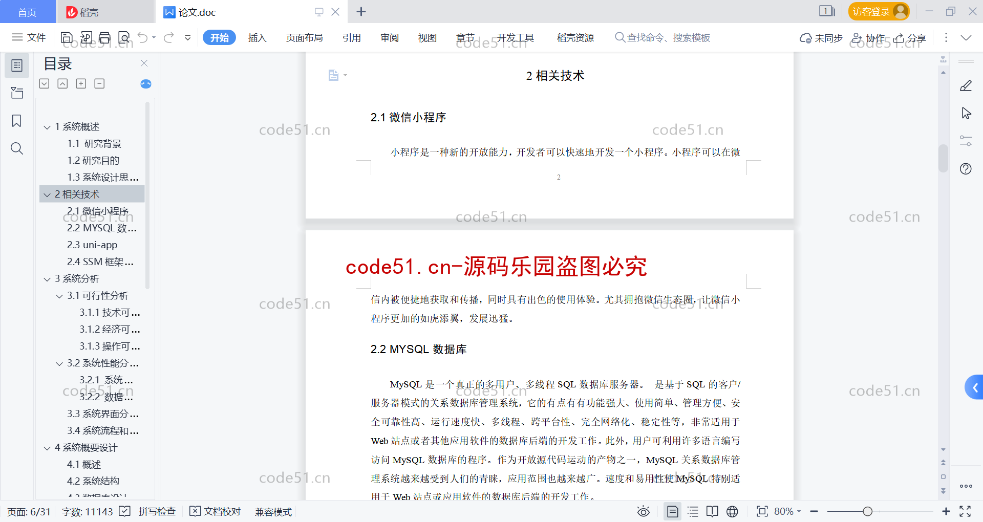Click the 首页 home tab
Screen dimensions: 983x522
[28, 12]
